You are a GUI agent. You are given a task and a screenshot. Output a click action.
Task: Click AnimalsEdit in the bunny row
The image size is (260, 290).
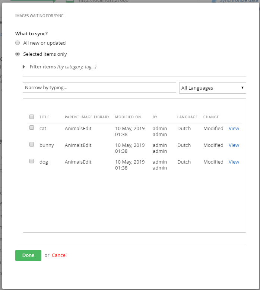pyautogui.click(x=78, y=145)
